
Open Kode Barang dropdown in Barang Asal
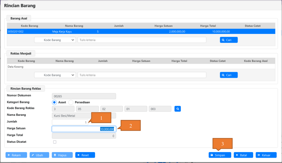55,40
